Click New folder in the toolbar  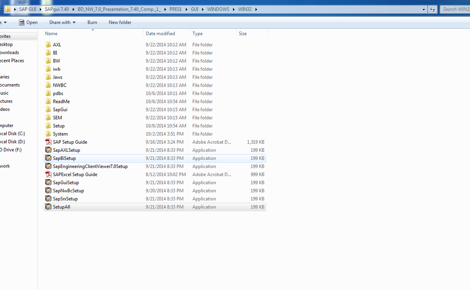point(120,23)
